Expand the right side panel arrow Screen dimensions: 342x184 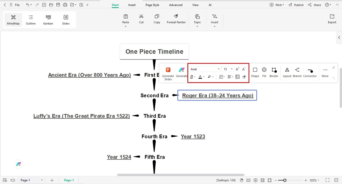pyautogui.click(x=339, y=37)
